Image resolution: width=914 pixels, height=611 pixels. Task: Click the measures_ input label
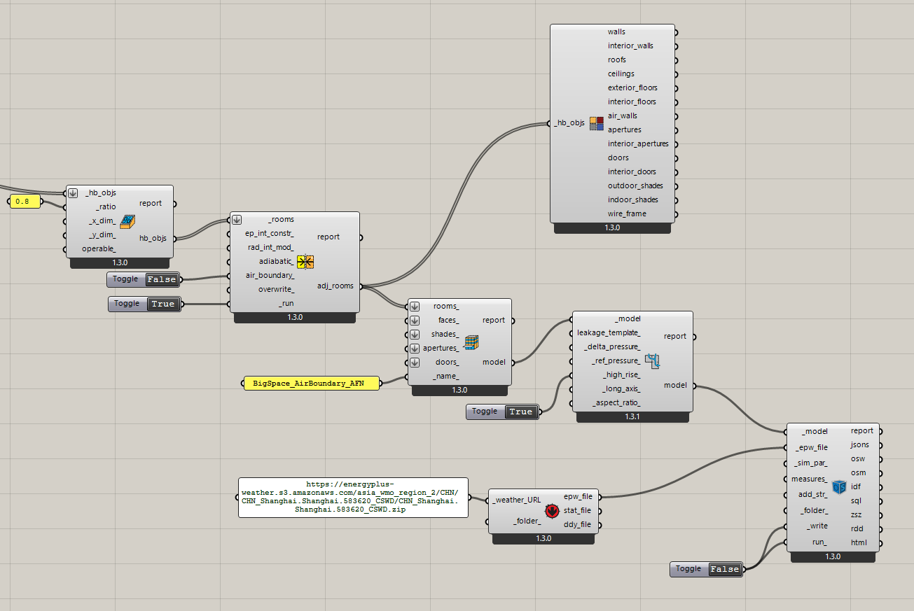(x=809, y=479)
